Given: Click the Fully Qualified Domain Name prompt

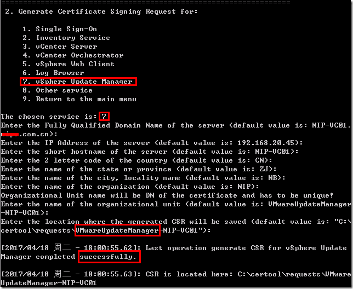Looking at the screenshot, I should pyautogui.click(x=175, y=130).
